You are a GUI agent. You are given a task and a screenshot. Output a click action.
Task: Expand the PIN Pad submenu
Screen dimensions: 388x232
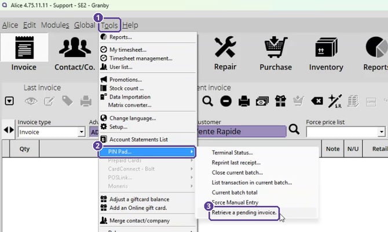[148, 152]
